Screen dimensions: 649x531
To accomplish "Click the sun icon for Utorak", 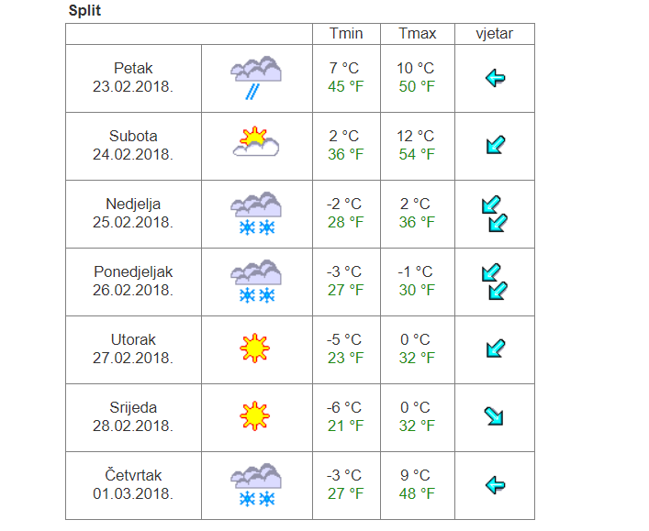I will tap(254, 348).
